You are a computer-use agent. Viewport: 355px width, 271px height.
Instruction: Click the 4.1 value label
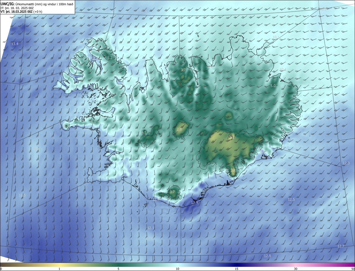tap(144, 132)
